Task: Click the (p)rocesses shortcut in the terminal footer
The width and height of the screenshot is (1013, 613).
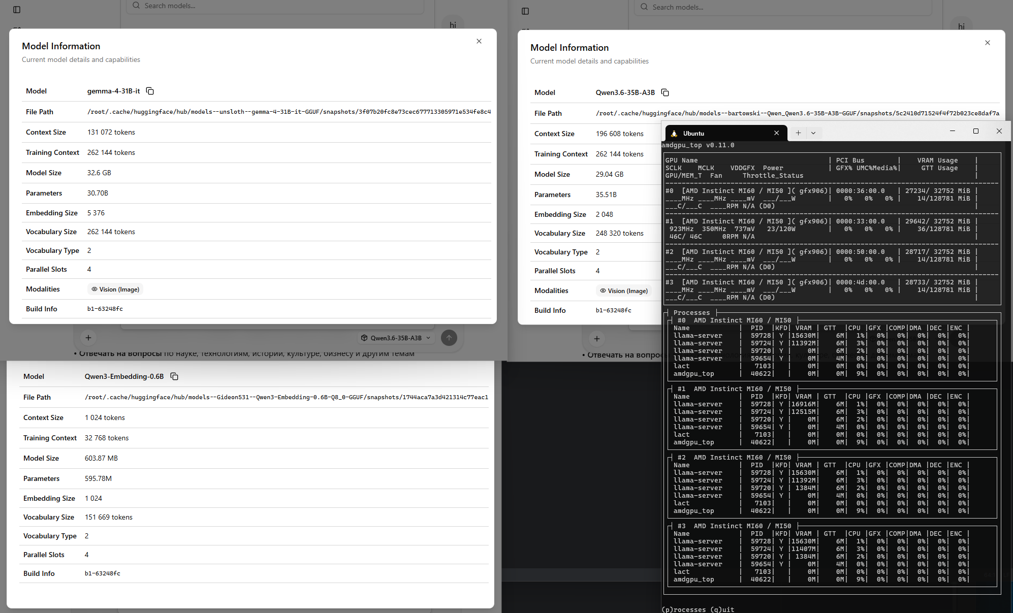Action: [x=684, y=609]
